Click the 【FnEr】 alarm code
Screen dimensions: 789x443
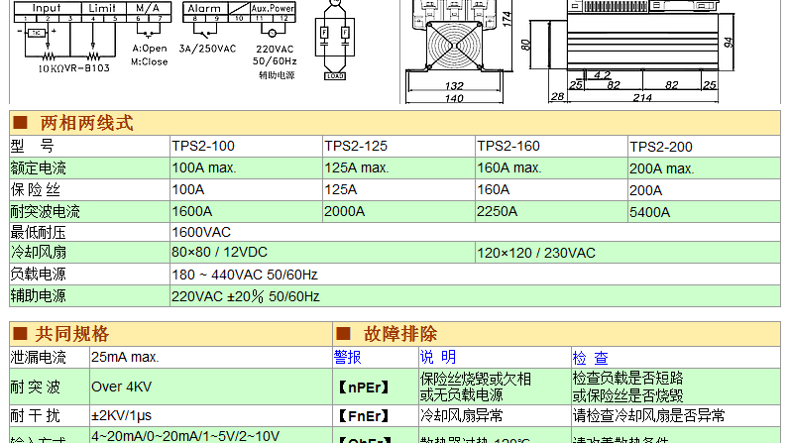pyautogui.click(x=365, y=415)
